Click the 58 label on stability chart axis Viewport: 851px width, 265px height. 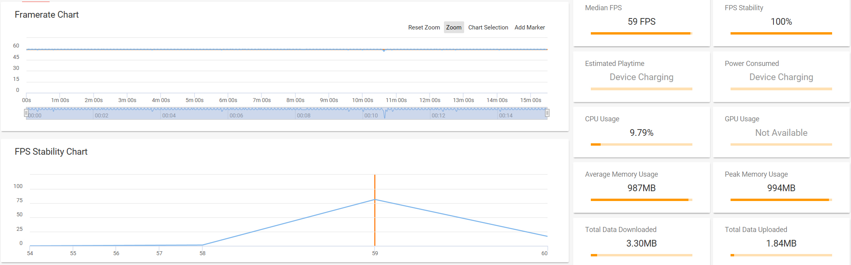[202, 253]
